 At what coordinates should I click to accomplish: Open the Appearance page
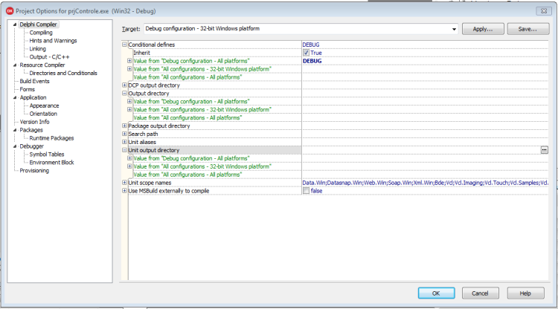click(44, 105)
